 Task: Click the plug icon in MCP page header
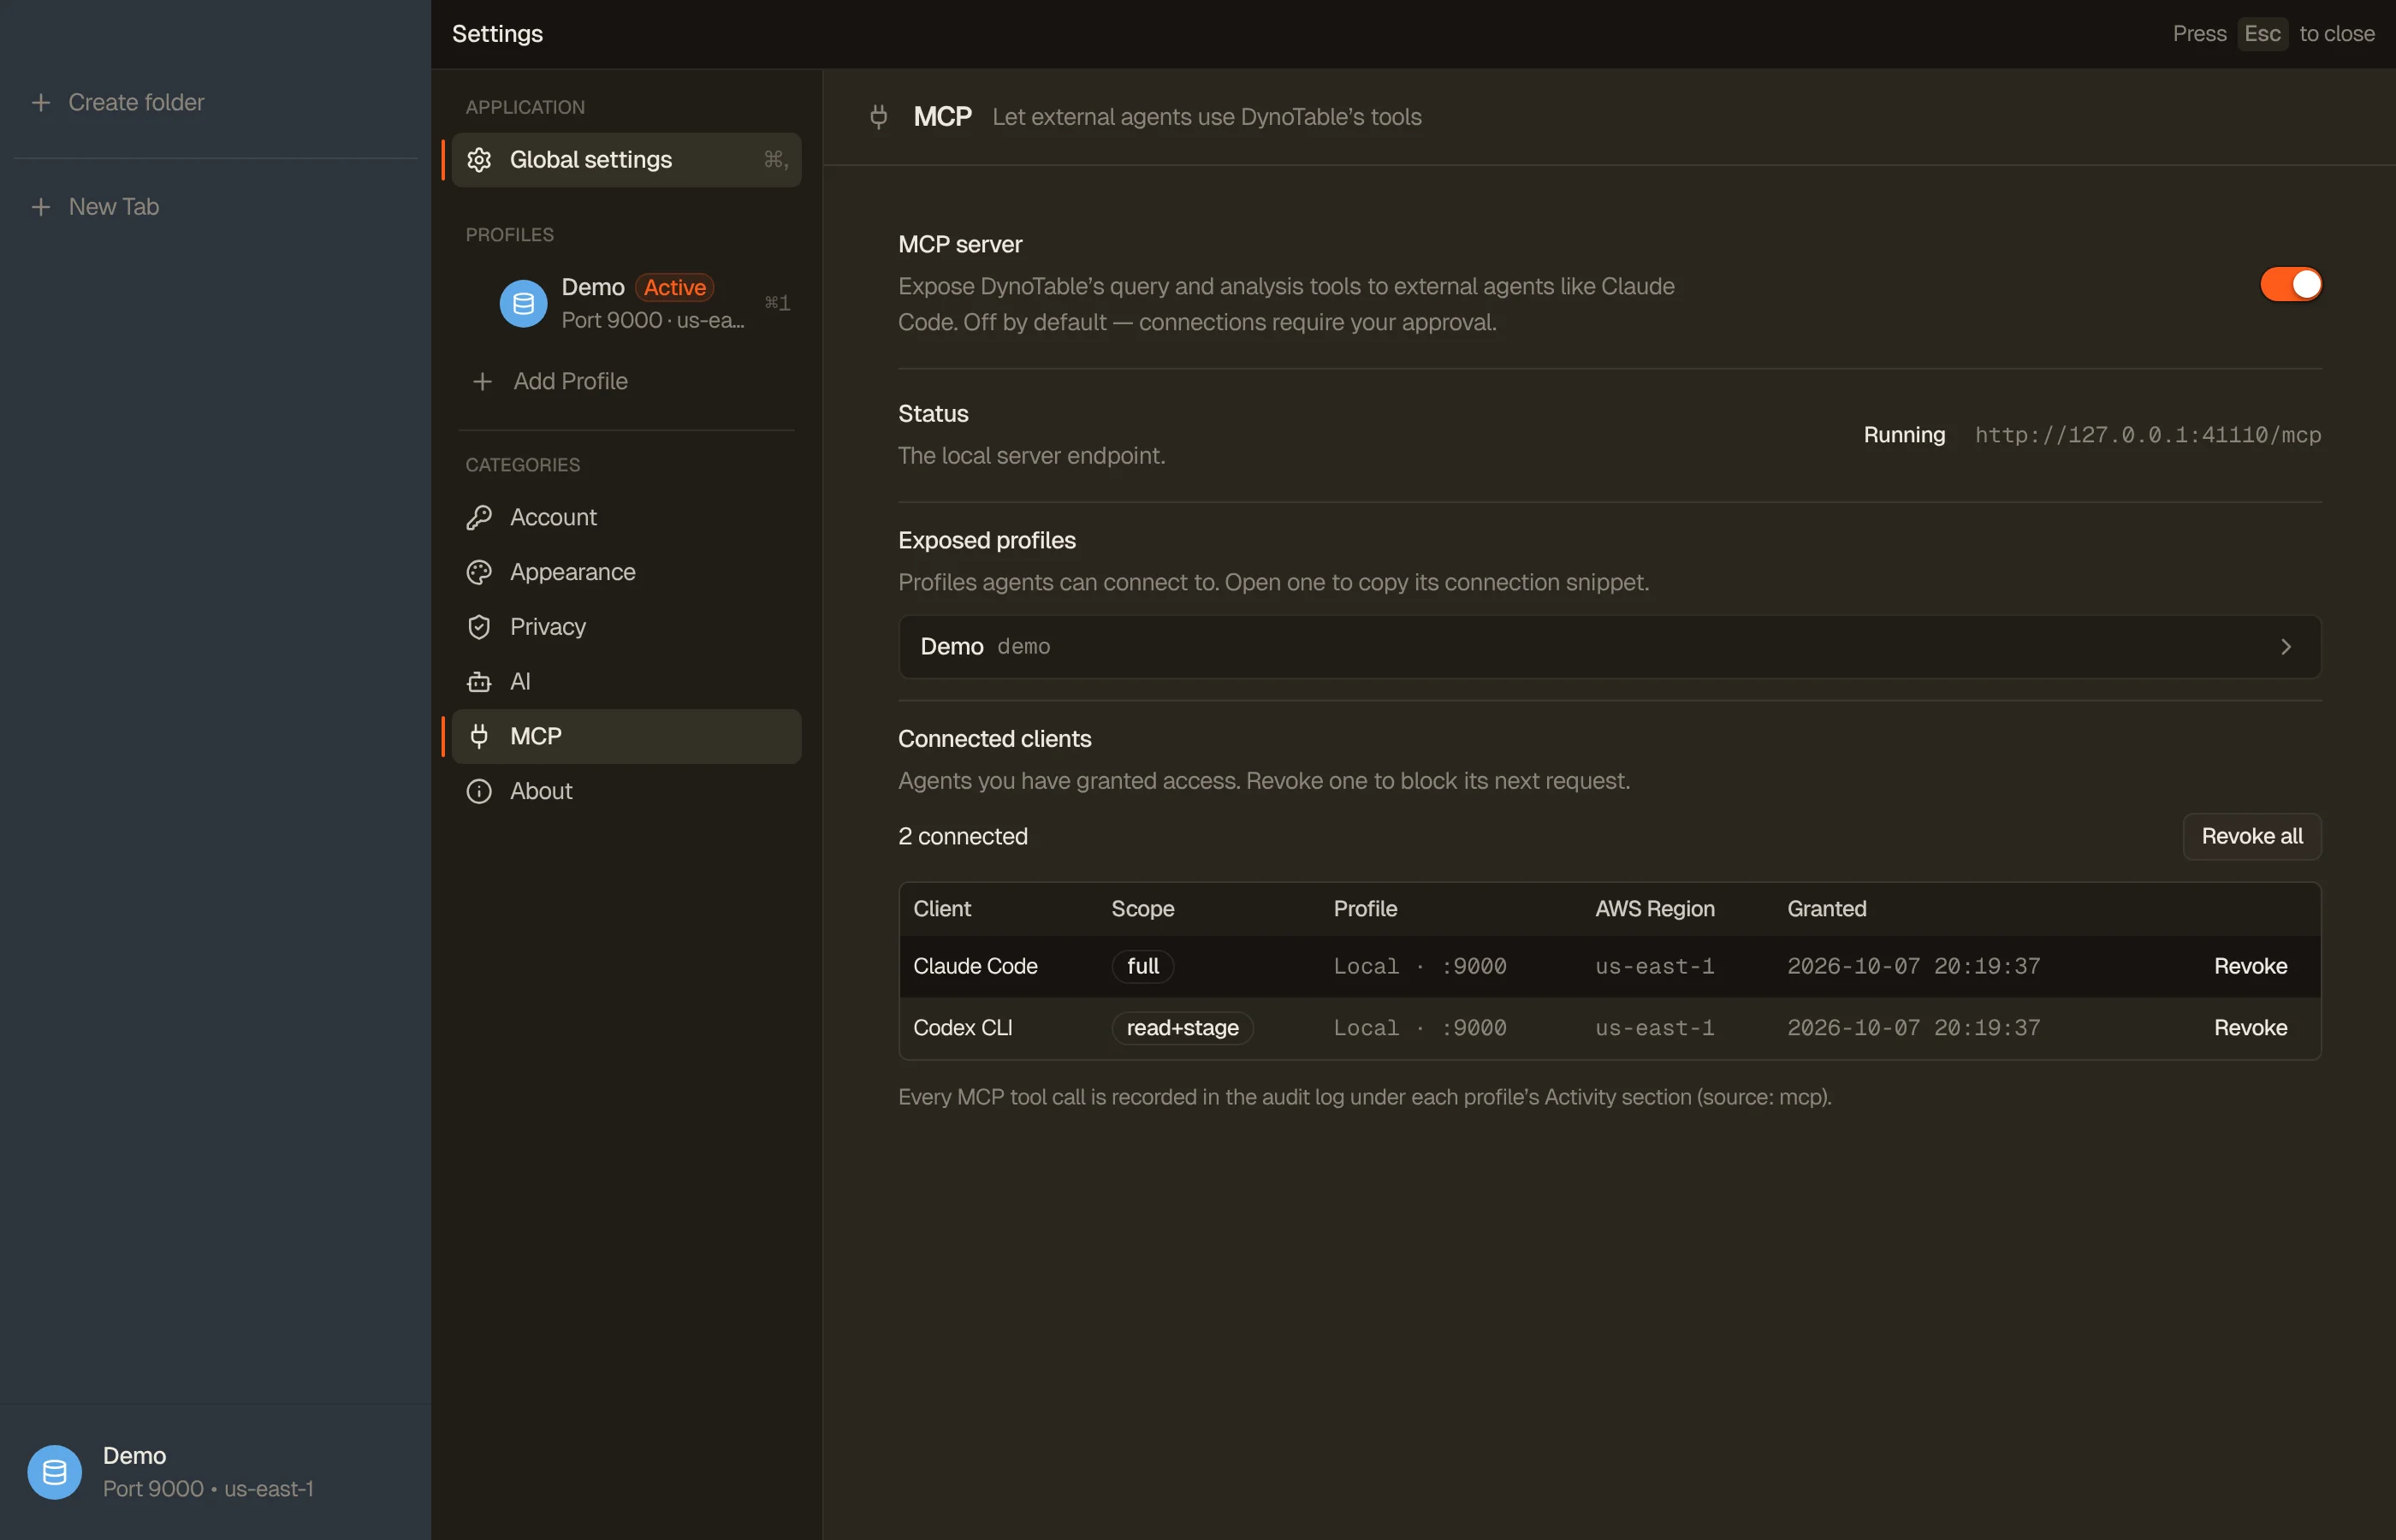(x=879, y=117)
